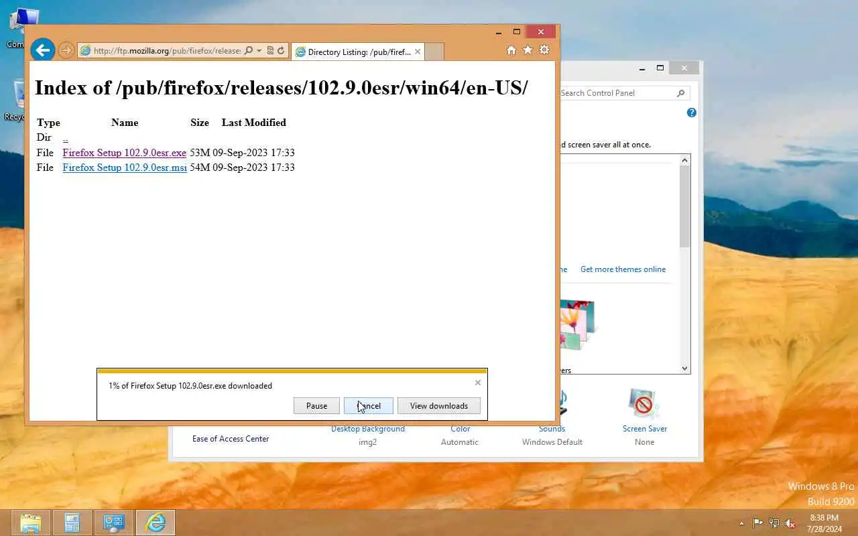Show hidden tray icons arrow

[x=741, y=523]
